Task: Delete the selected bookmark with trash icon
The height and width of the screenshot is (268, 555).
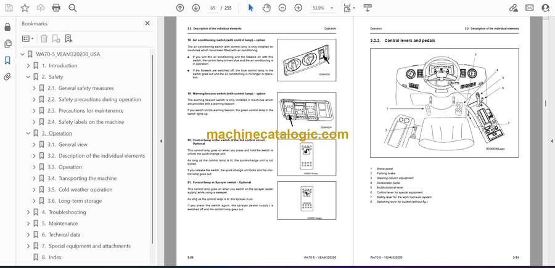Action: click(x=44, y=39)
